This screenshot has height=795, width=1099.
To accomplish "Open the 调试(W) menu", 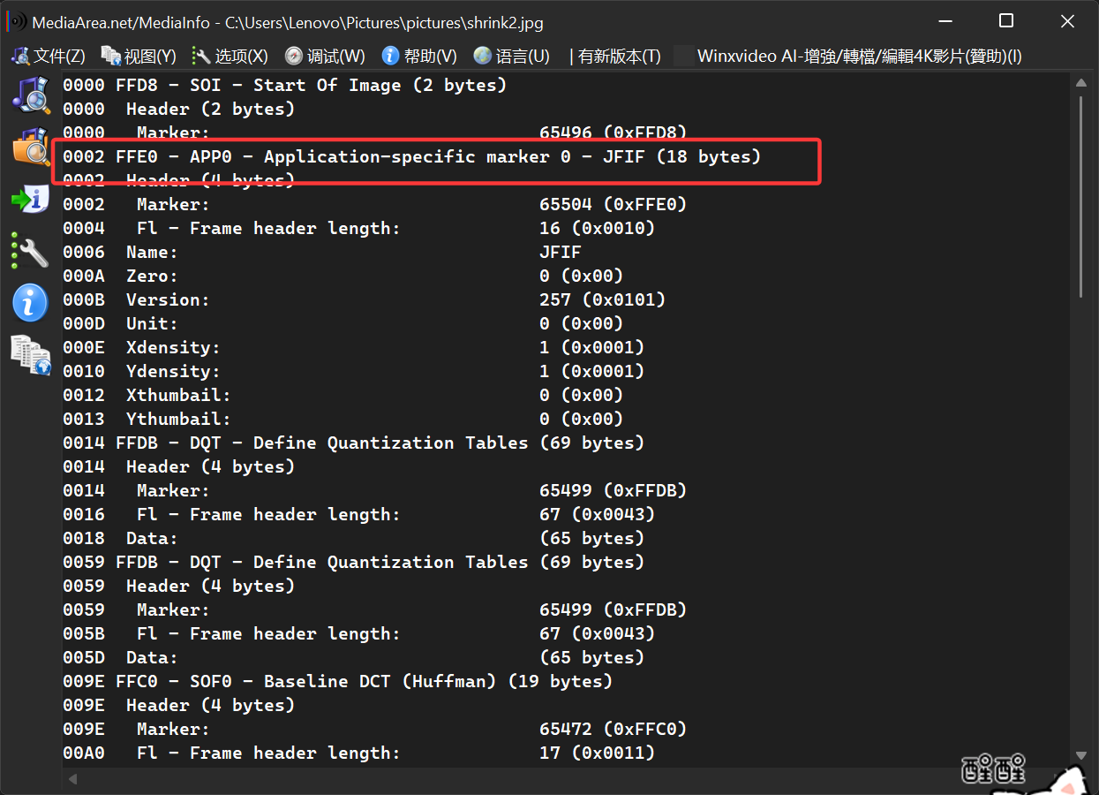I will (325, 56).
